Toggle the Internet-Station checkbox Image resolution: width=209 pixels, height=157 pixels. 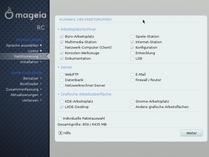coord(132,42)
